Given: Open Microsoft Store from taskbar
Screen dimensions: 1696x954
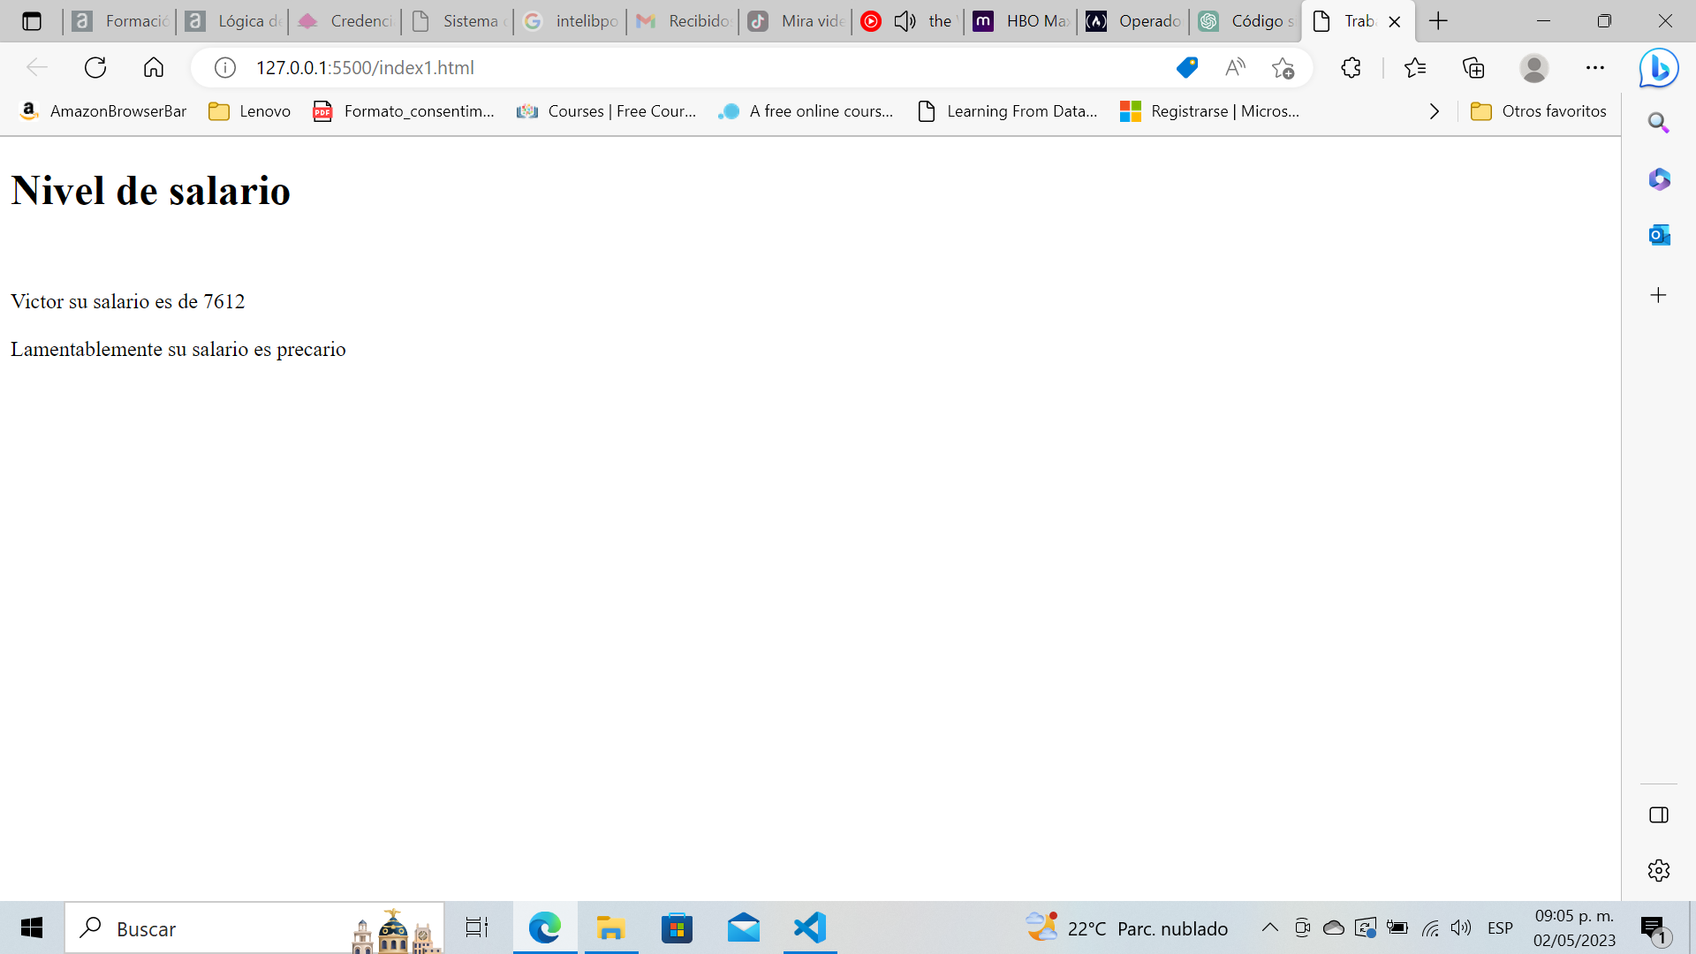Looking at the screenshot, I should [677, 928].
